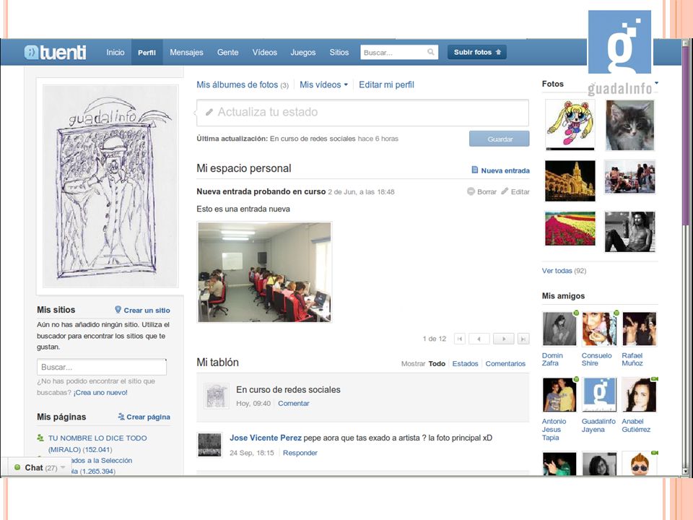The width and height of the screenshot is (693, 520).
Task: Open the Sailor Moon cartoon photo
Action: (x=570, y=125)
